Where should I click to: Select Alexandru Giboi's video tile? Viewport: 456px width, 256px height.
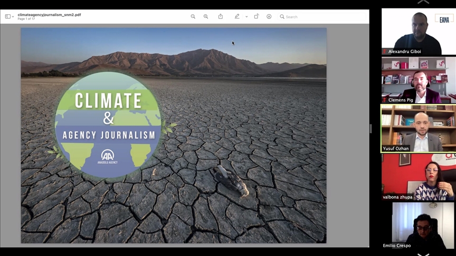[419, 31]
